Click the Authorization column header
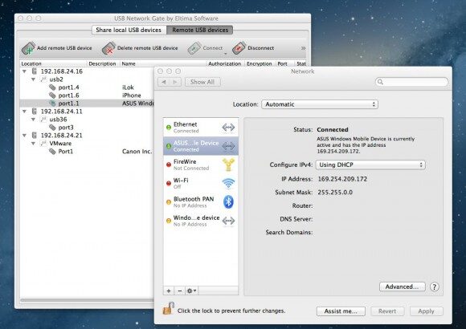466x329 pixels. (225, 63)
